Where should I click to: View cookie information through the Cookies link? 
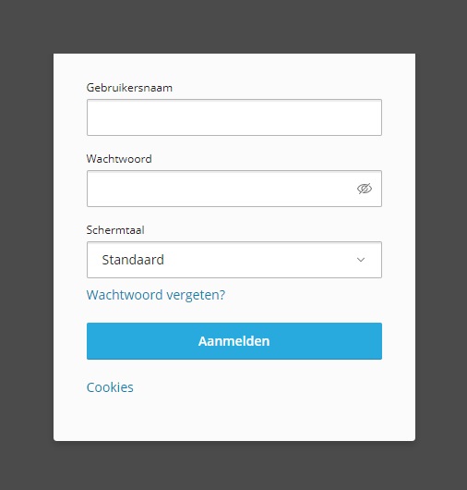point(110,387)
